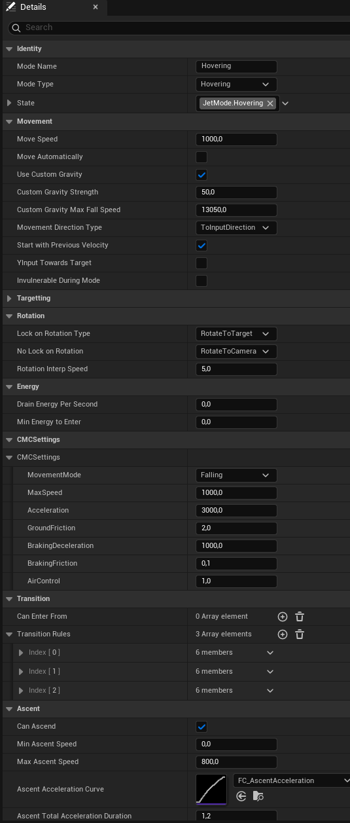Open Index [ 2 ] element options chevron
Screen dimensions: 350x823
(x=270, y=691)
